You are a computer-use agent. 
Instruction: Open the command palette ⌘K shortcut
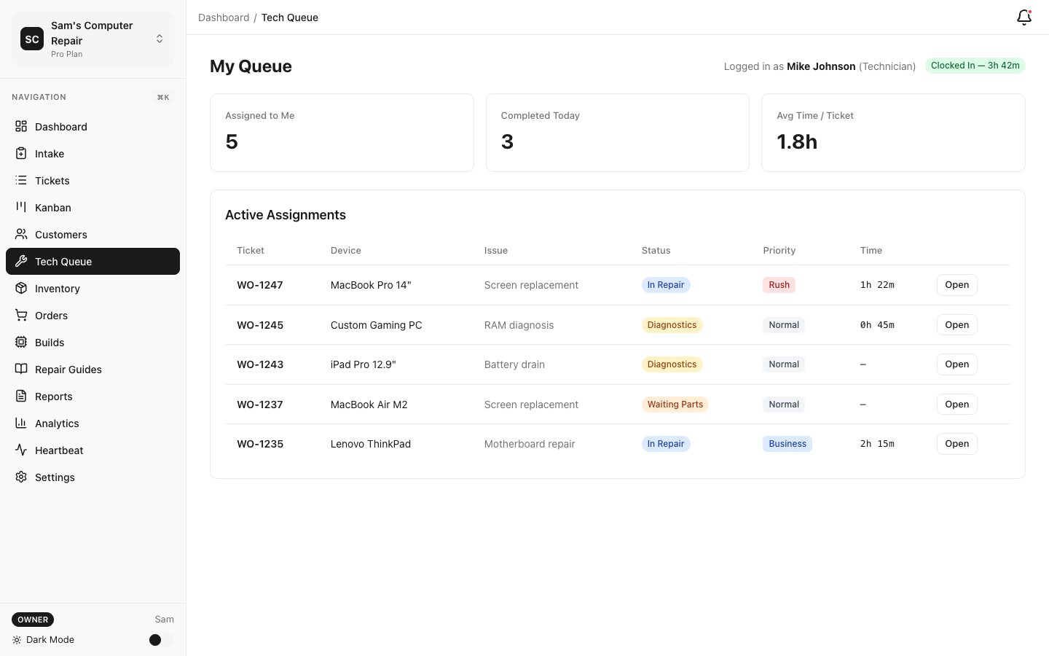coord(163,98)
